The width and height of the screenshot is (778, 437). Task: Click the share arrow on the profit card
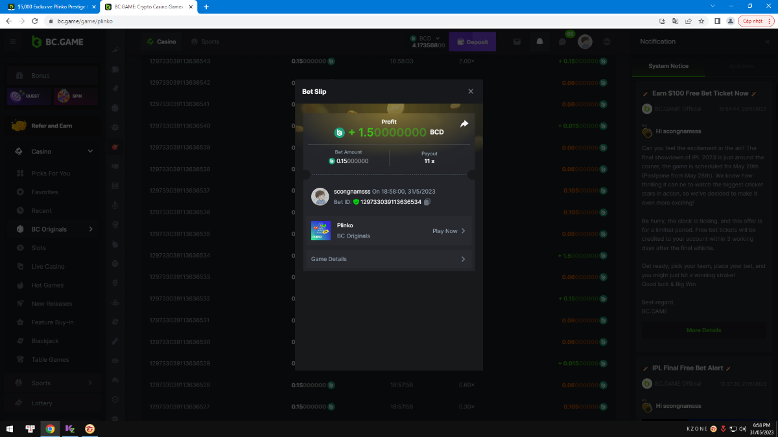pos(464,124)
